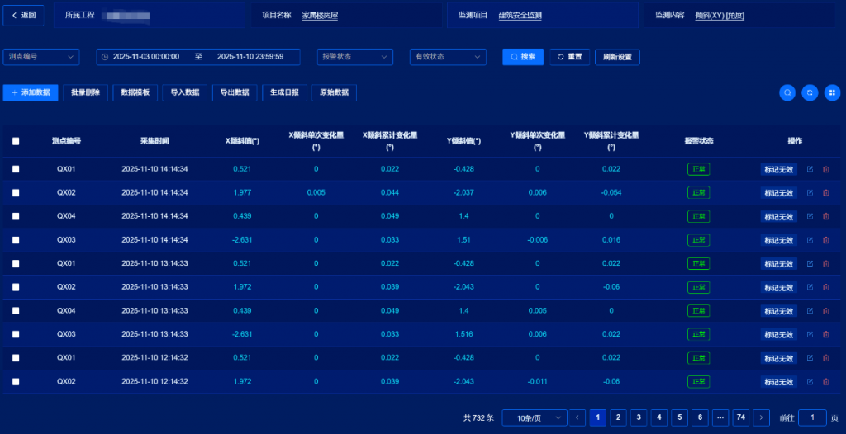
Task: Click the 返回 back button
Action: tap(23, 15)
